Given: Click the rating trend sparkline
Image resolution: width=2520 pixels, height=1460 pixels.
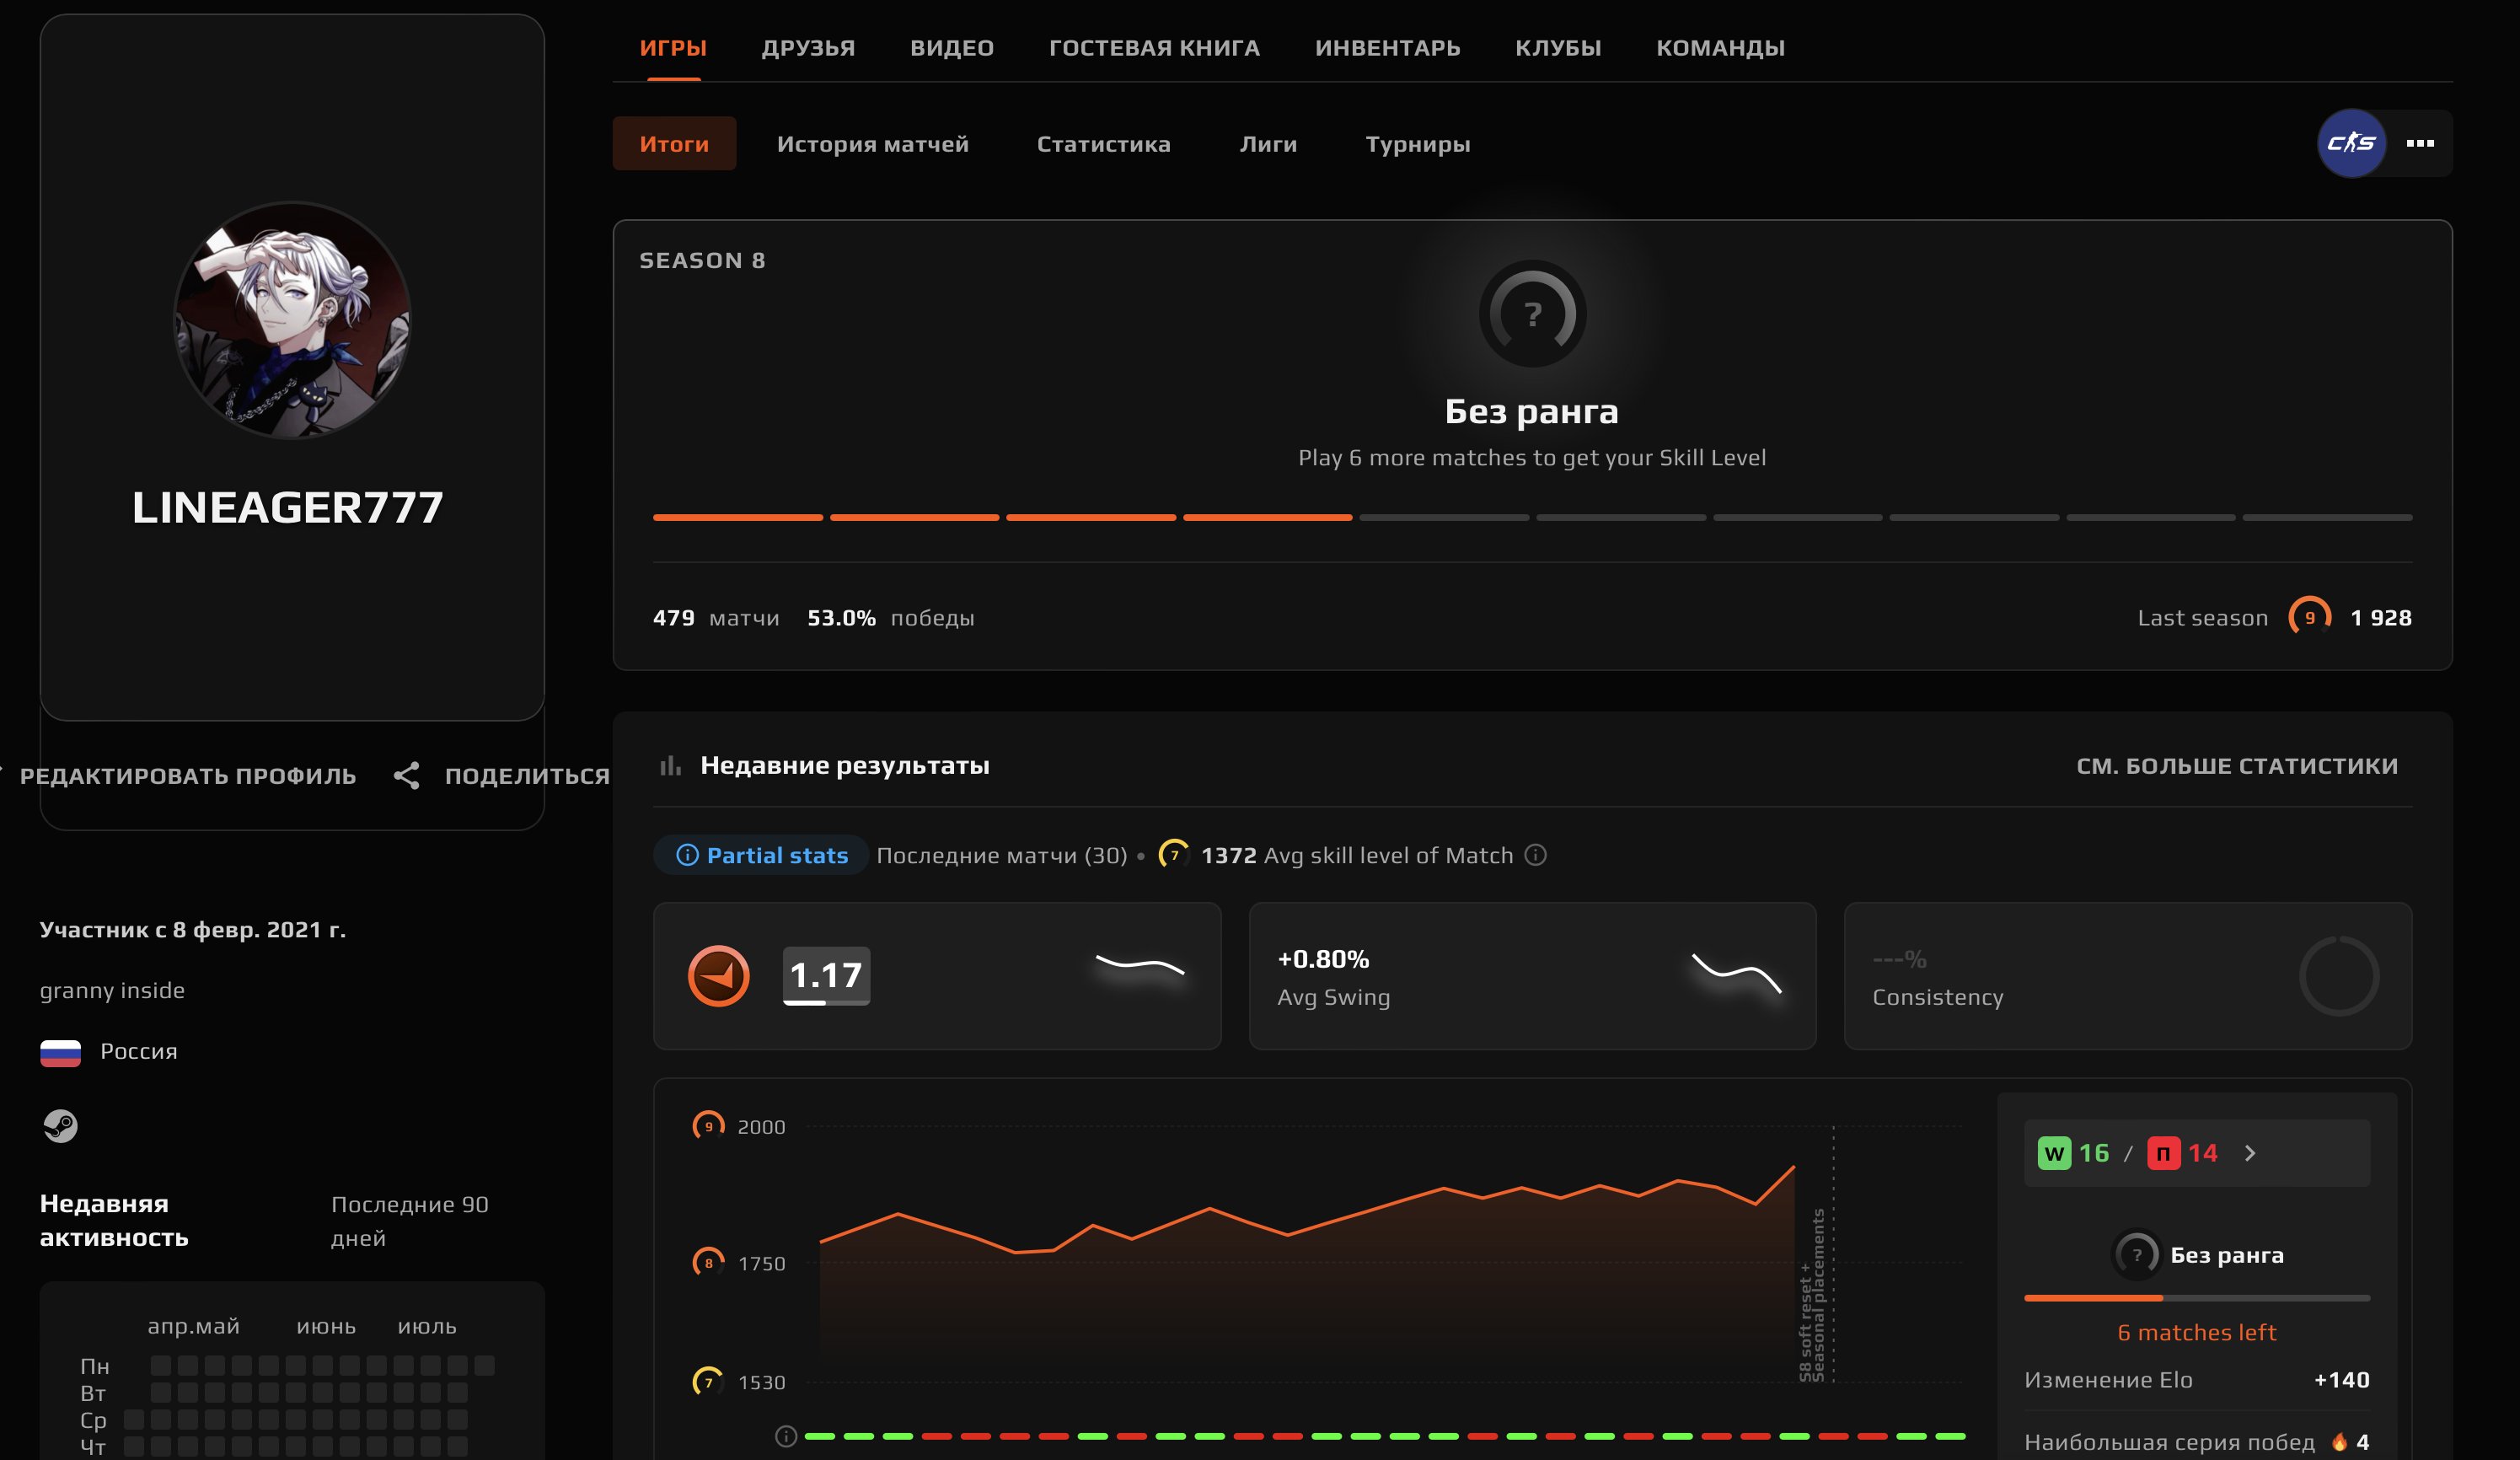Looking at the screenshot, I should [x=1140, y=965].
